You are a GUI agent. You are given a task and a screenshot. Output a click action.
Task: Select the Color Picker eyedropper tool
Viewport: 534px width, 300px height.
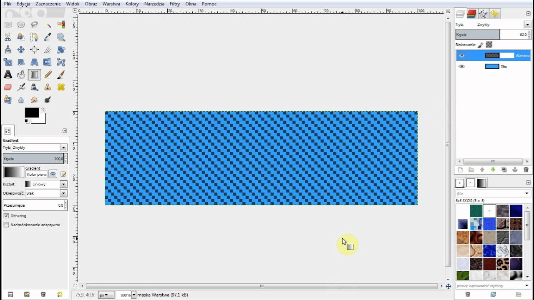pyautogui.click(x=48, y=37)
